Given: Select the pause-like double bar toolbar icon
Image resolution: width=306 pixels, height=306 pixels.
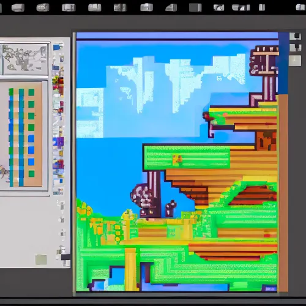Looking at the screenshot, I should [262, 7].
